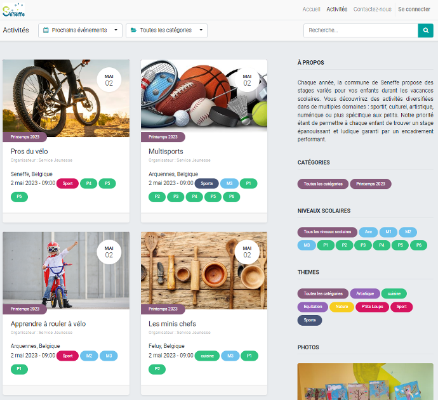The height and width of the screenshot is (400, 438).
Task: Click the MAI 02 date badge on Pros du vélo
Action: pyautogui.click(x=109, y=80)
